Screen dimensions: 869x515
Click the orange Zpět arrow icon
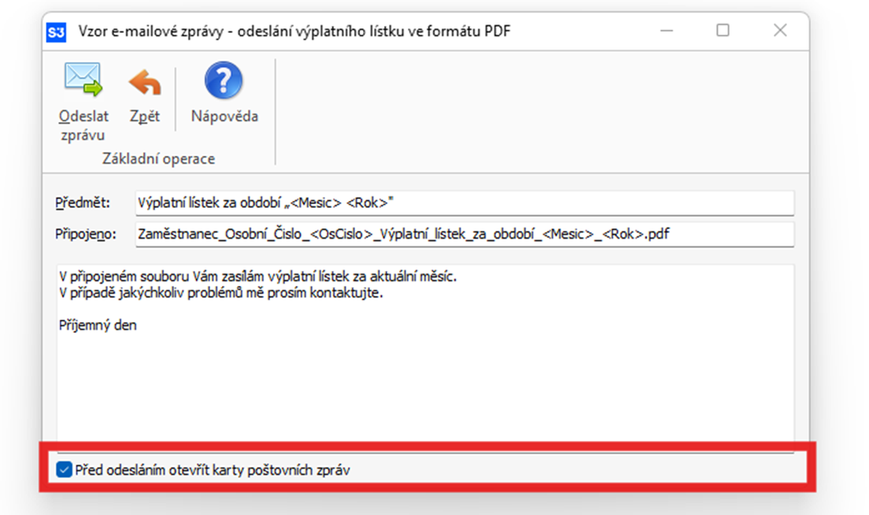(x=145, y=82)
